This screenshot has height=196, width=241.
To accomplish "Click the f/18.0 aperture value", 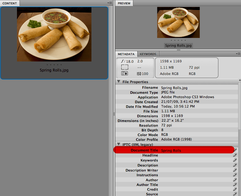I will (127, 61).
